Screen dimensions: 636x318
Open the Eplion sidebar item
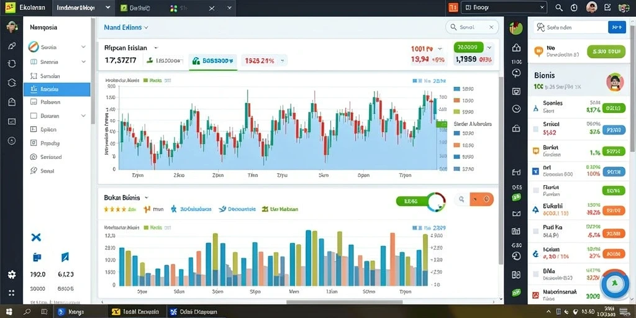click(57, 130)
